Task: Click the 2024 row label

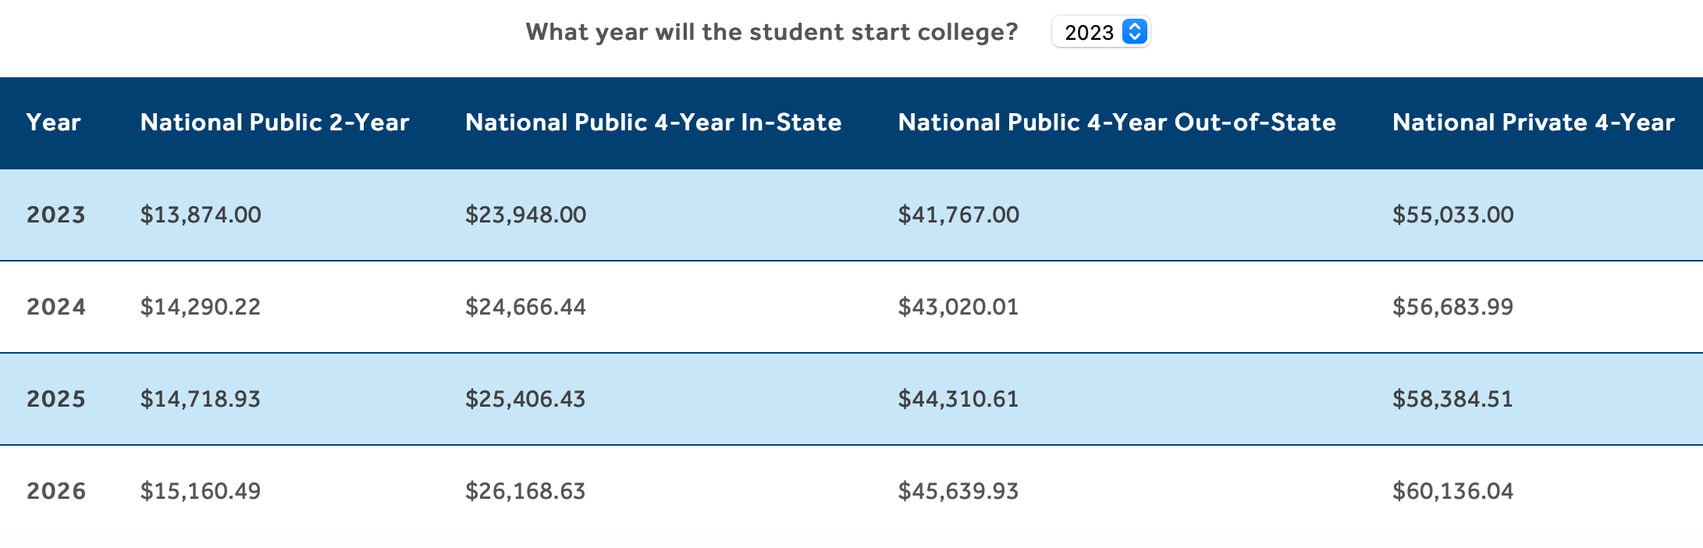Action: 55,307
